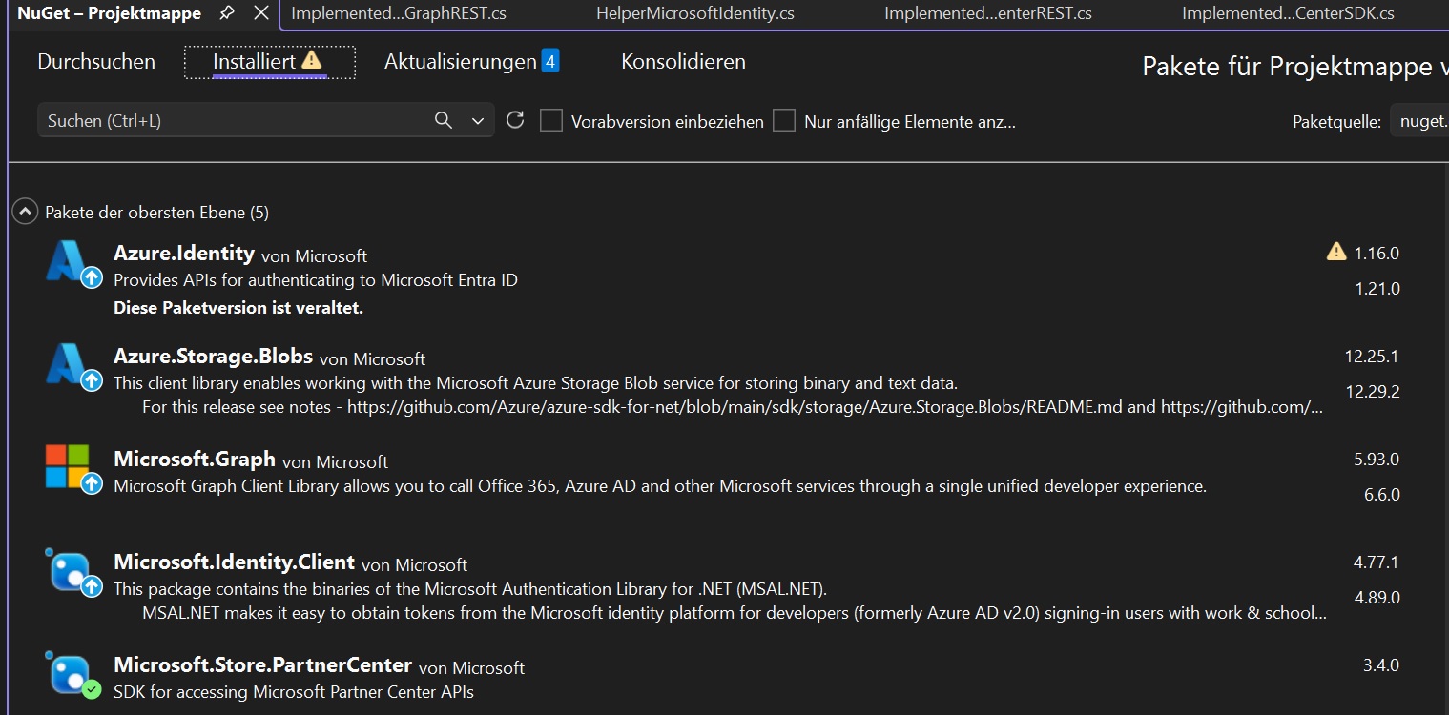Click the warning icon beside version 1.16.0
This screenshot has height=715, width=1449.
(x=1336, y=252)
